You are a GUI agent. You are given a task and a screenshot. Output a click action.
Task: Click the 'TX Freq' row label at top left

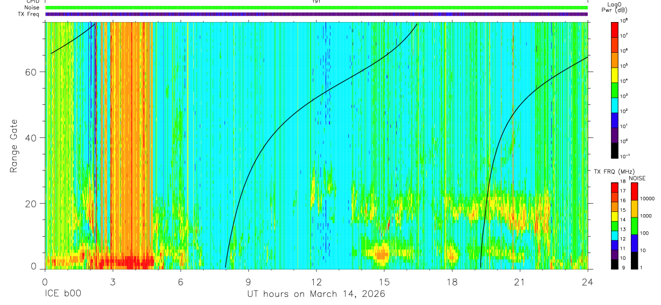point(29,14)
